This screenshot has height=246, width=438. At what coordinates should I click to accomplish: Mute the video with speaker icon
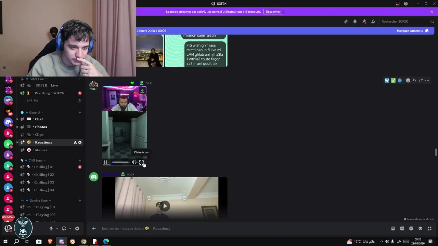click(x=134, y=162)
